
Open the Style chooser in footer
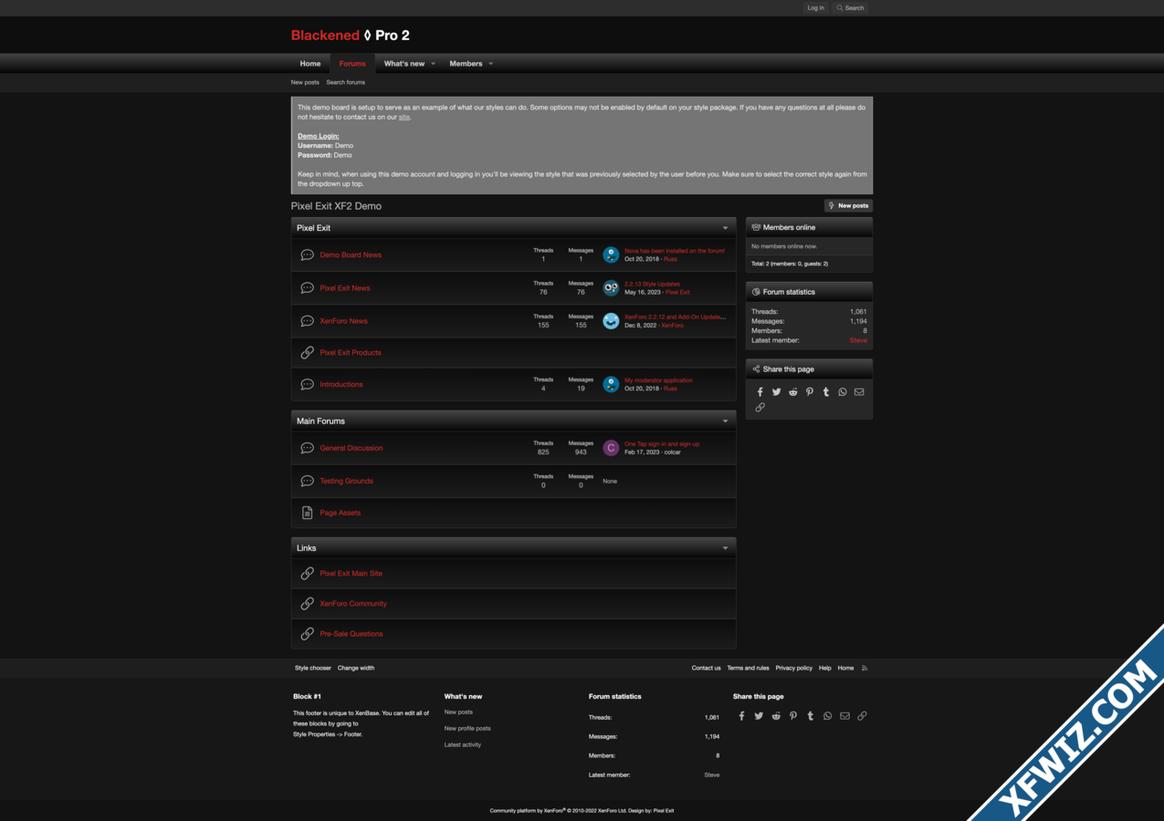point(313,668)
